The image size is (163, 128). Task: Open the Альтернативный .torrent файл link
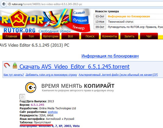click(x=116, y=75)
